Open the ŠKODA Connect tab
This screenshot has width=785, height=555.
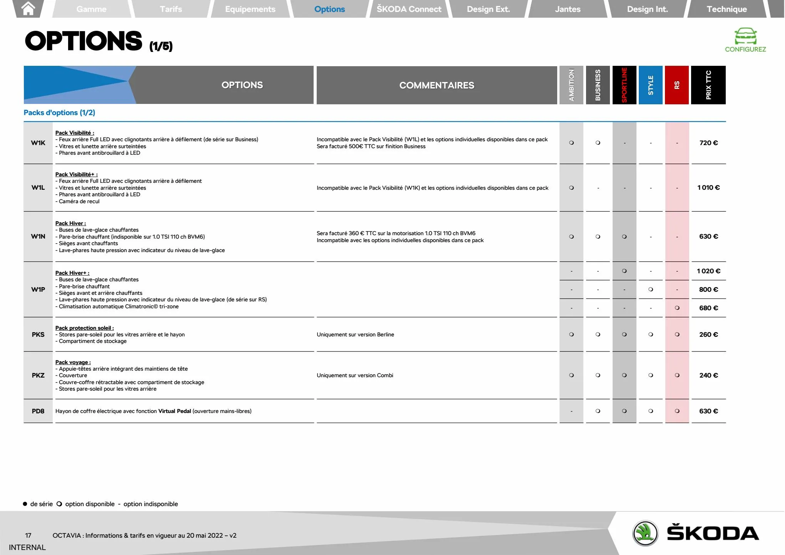tap(409, 9)
